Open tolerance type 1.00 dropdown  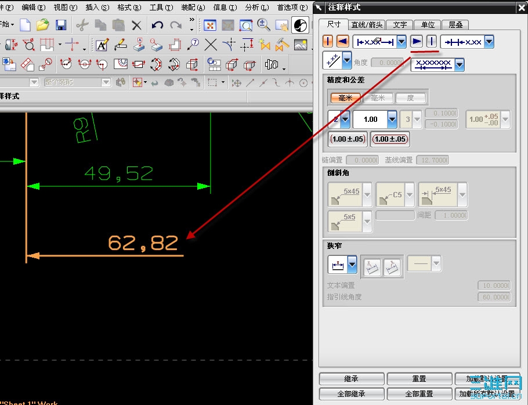392,119
